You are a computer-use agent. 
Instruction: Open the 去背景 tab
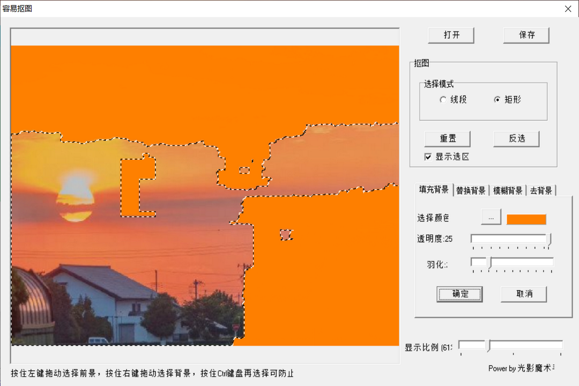click(541, 190)
